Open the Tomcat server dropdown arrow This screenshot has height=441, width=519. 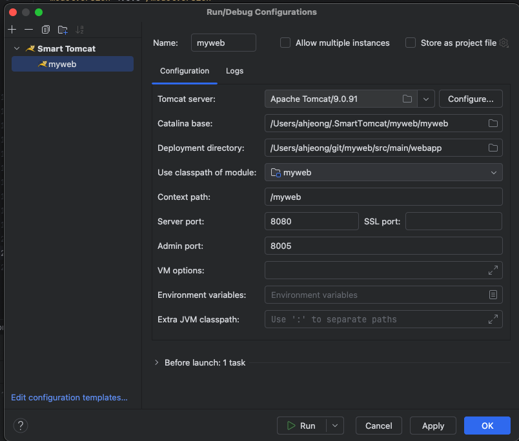pos(426,99)
